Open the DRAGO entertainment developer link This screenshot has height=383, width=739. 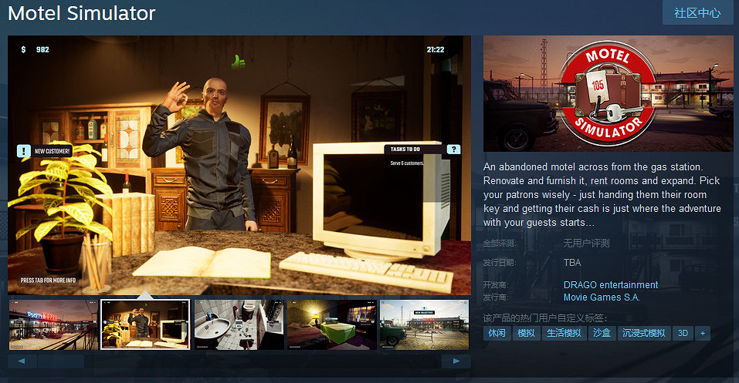(x=610, y=285)
